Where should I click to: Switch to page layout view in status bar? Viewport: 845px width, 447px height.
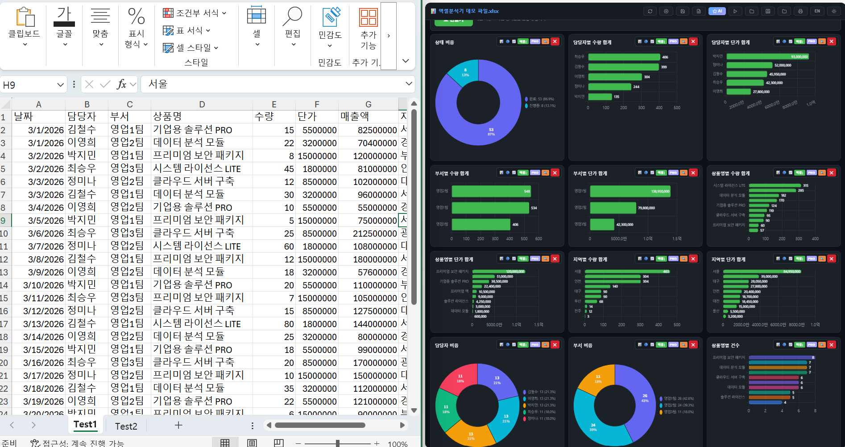click(252, 443)
